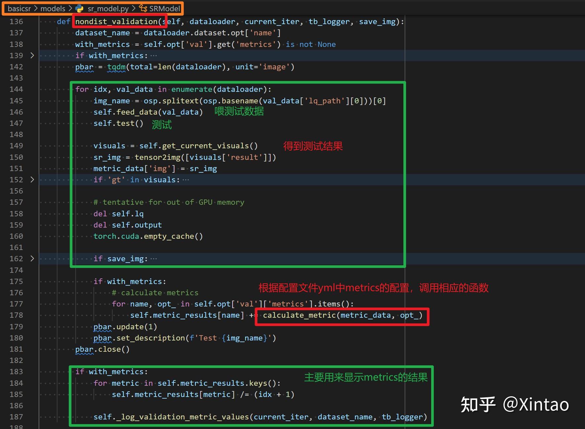Click 'del self.lq' on line 158
The width and height of the screenshot is (585, 429).
click(x=119, y=214)
